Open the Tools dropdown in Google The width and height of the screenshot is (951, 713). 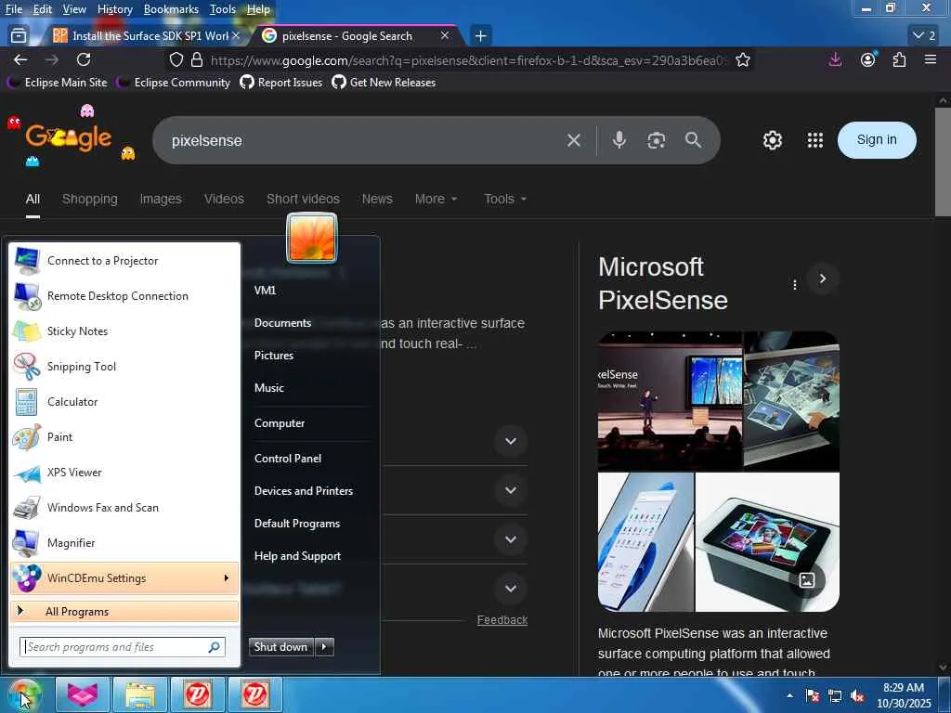coord(504,199)
